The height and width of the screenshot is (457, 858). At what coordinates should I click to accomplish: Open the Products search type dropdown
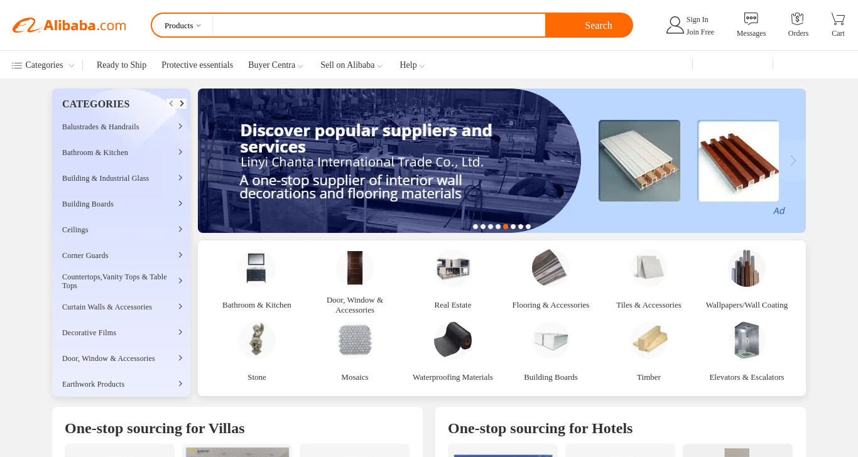[x=183, y=26]
